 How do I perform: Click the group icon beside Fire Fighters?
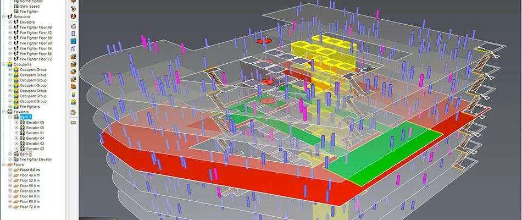coord(16,107)
